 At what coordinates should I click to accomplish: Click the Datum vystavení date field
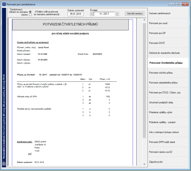pyautogui.click(x=75, y=14)
